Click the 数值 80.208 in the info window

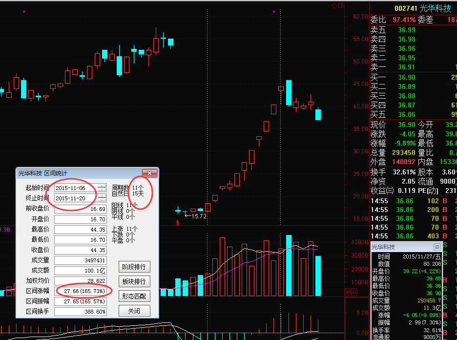432,264
